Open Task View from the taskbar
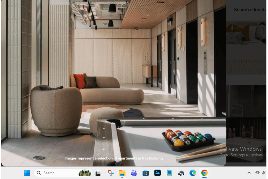268x179 pixels. pyautogui.click(x=98, y=173)
